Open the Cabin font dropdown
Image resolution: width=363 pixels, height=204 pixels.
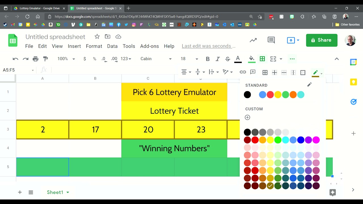[x=156, y=59]
